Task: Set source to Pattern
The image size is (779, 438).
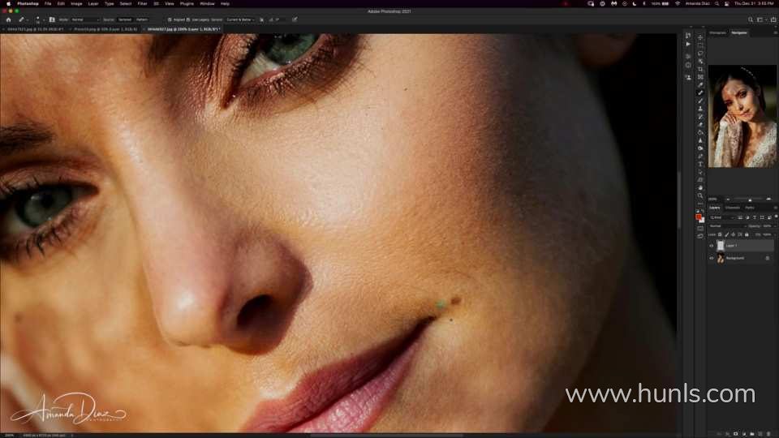Action: click(x=141, y=19)
